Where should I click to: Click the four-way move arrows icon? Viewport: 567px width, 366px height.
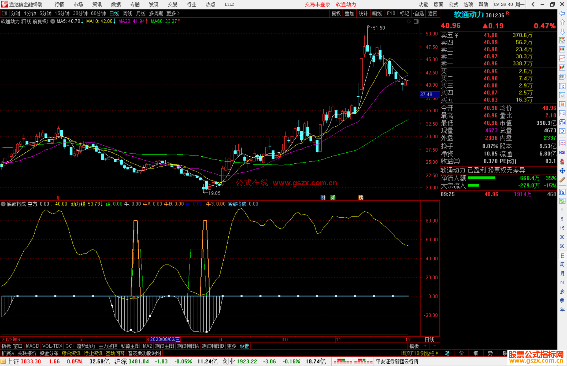pyautogui.click(x=562, y=171)
